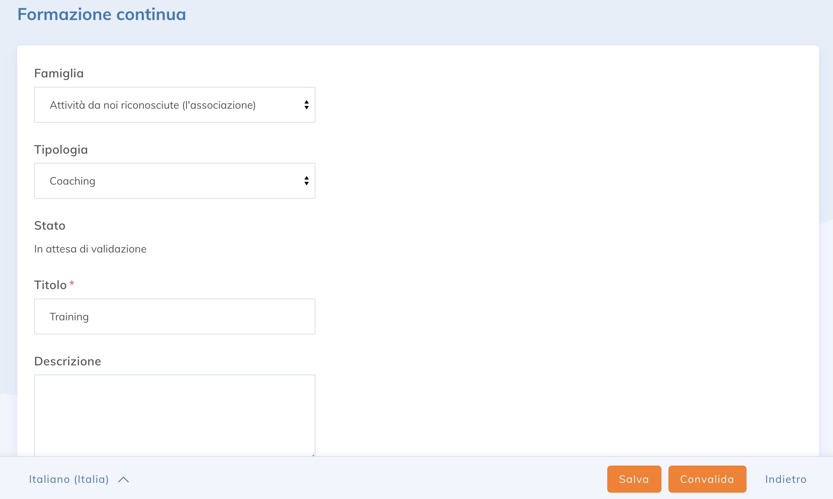Click the stepper arrows on the Famiglia select

pos(306,104)
